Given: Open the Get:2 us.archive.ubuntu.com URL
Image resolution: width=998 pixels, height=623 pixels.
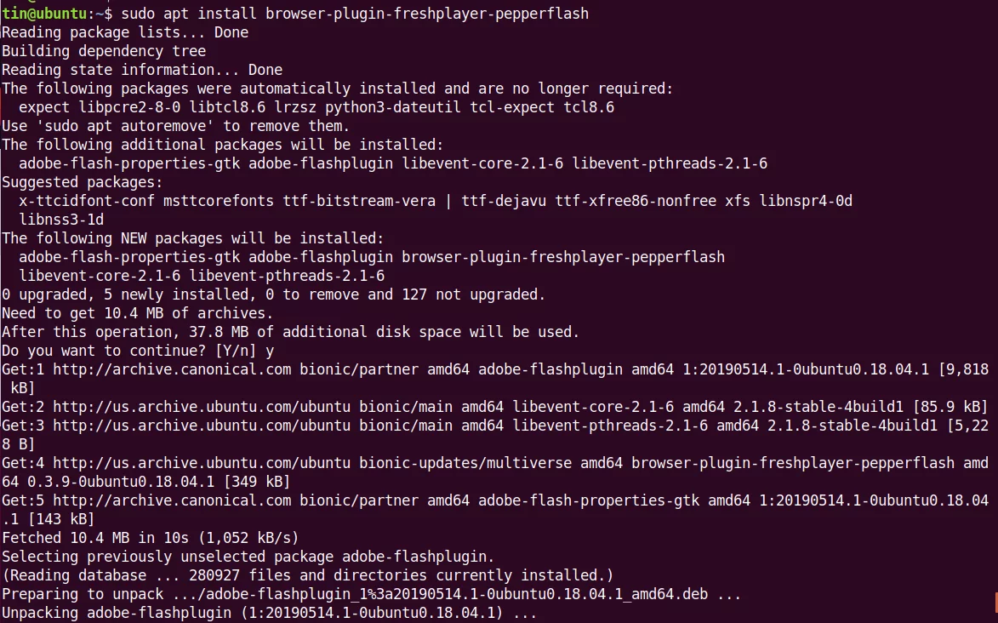Looking at the screenshot, I should (x=202, y=407).
